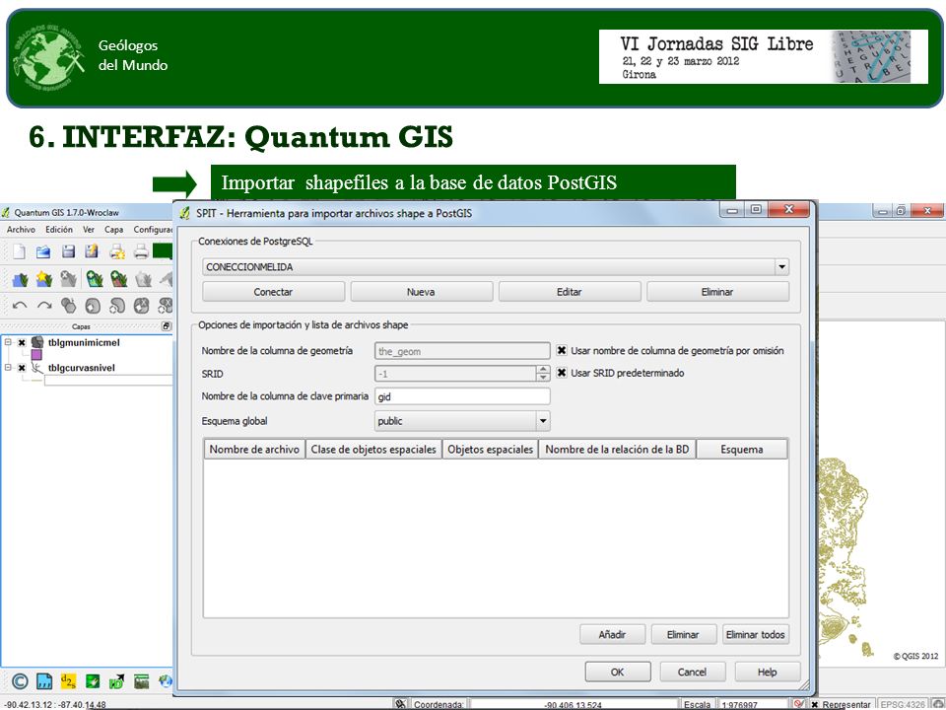Toggle visibility of tblgcurvasnivel layer
946x710 pixels.
(22, 368)
